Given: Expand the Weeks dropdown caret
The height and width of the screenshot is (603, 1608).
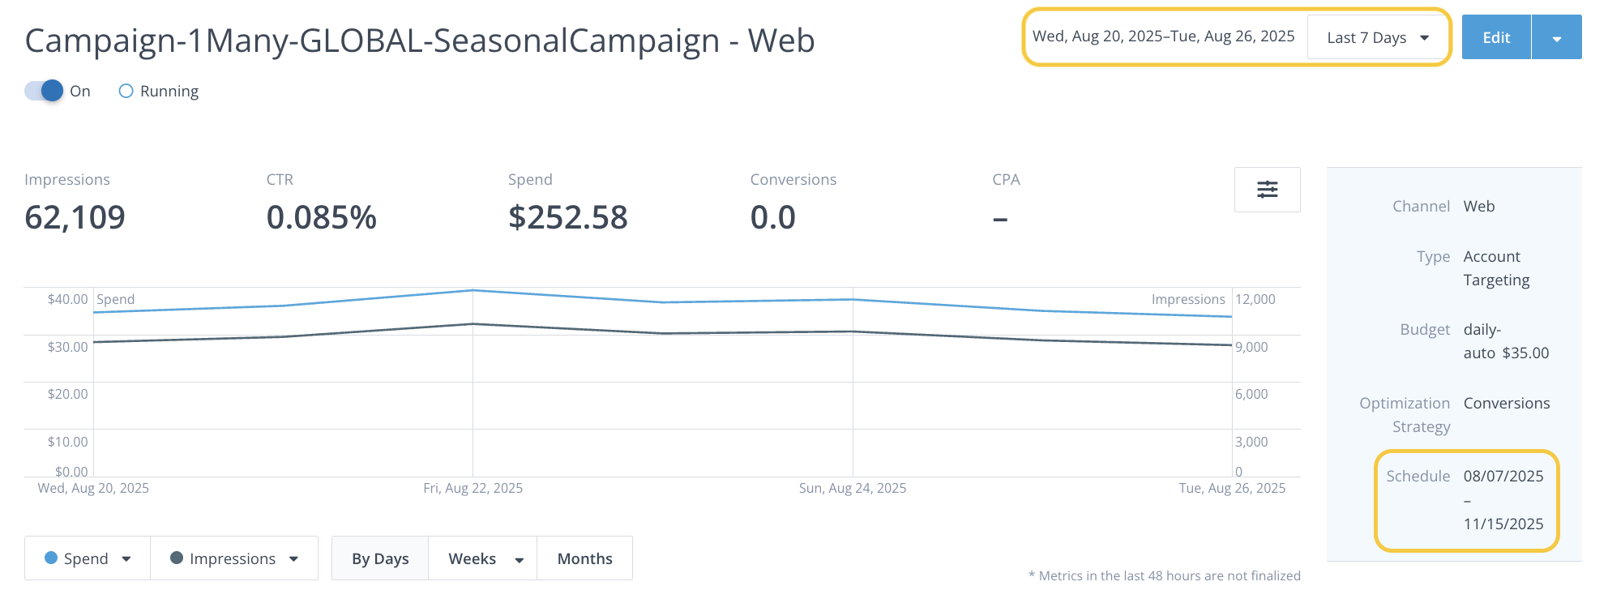Looking at the screenshot, I should pyautogui.click(x=520, y=559).
